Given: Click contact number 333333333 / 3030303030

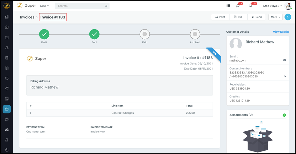Looking at the screenshot, I should pyautogui.click(x=247, y=73).
